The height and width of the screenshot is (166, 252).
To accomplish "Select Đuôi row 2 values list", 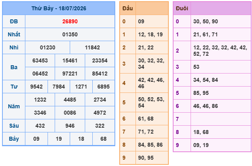I will [x=220, y=51].
